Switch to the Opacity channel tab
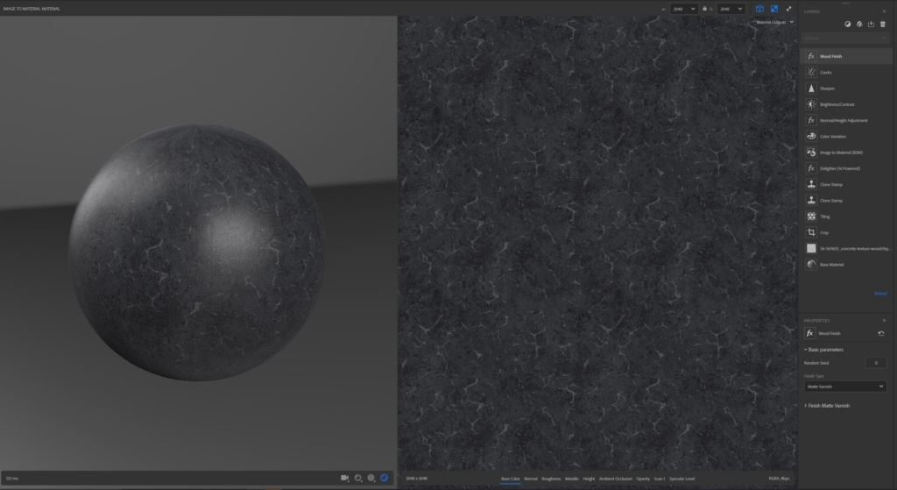 (x=643, y=479)
